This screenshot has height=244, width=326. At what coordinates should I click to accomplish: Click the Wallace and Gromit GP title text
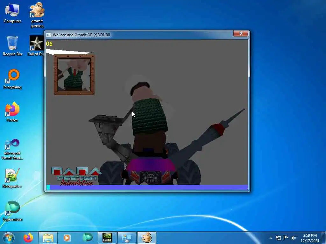click(x=81, y=35)
